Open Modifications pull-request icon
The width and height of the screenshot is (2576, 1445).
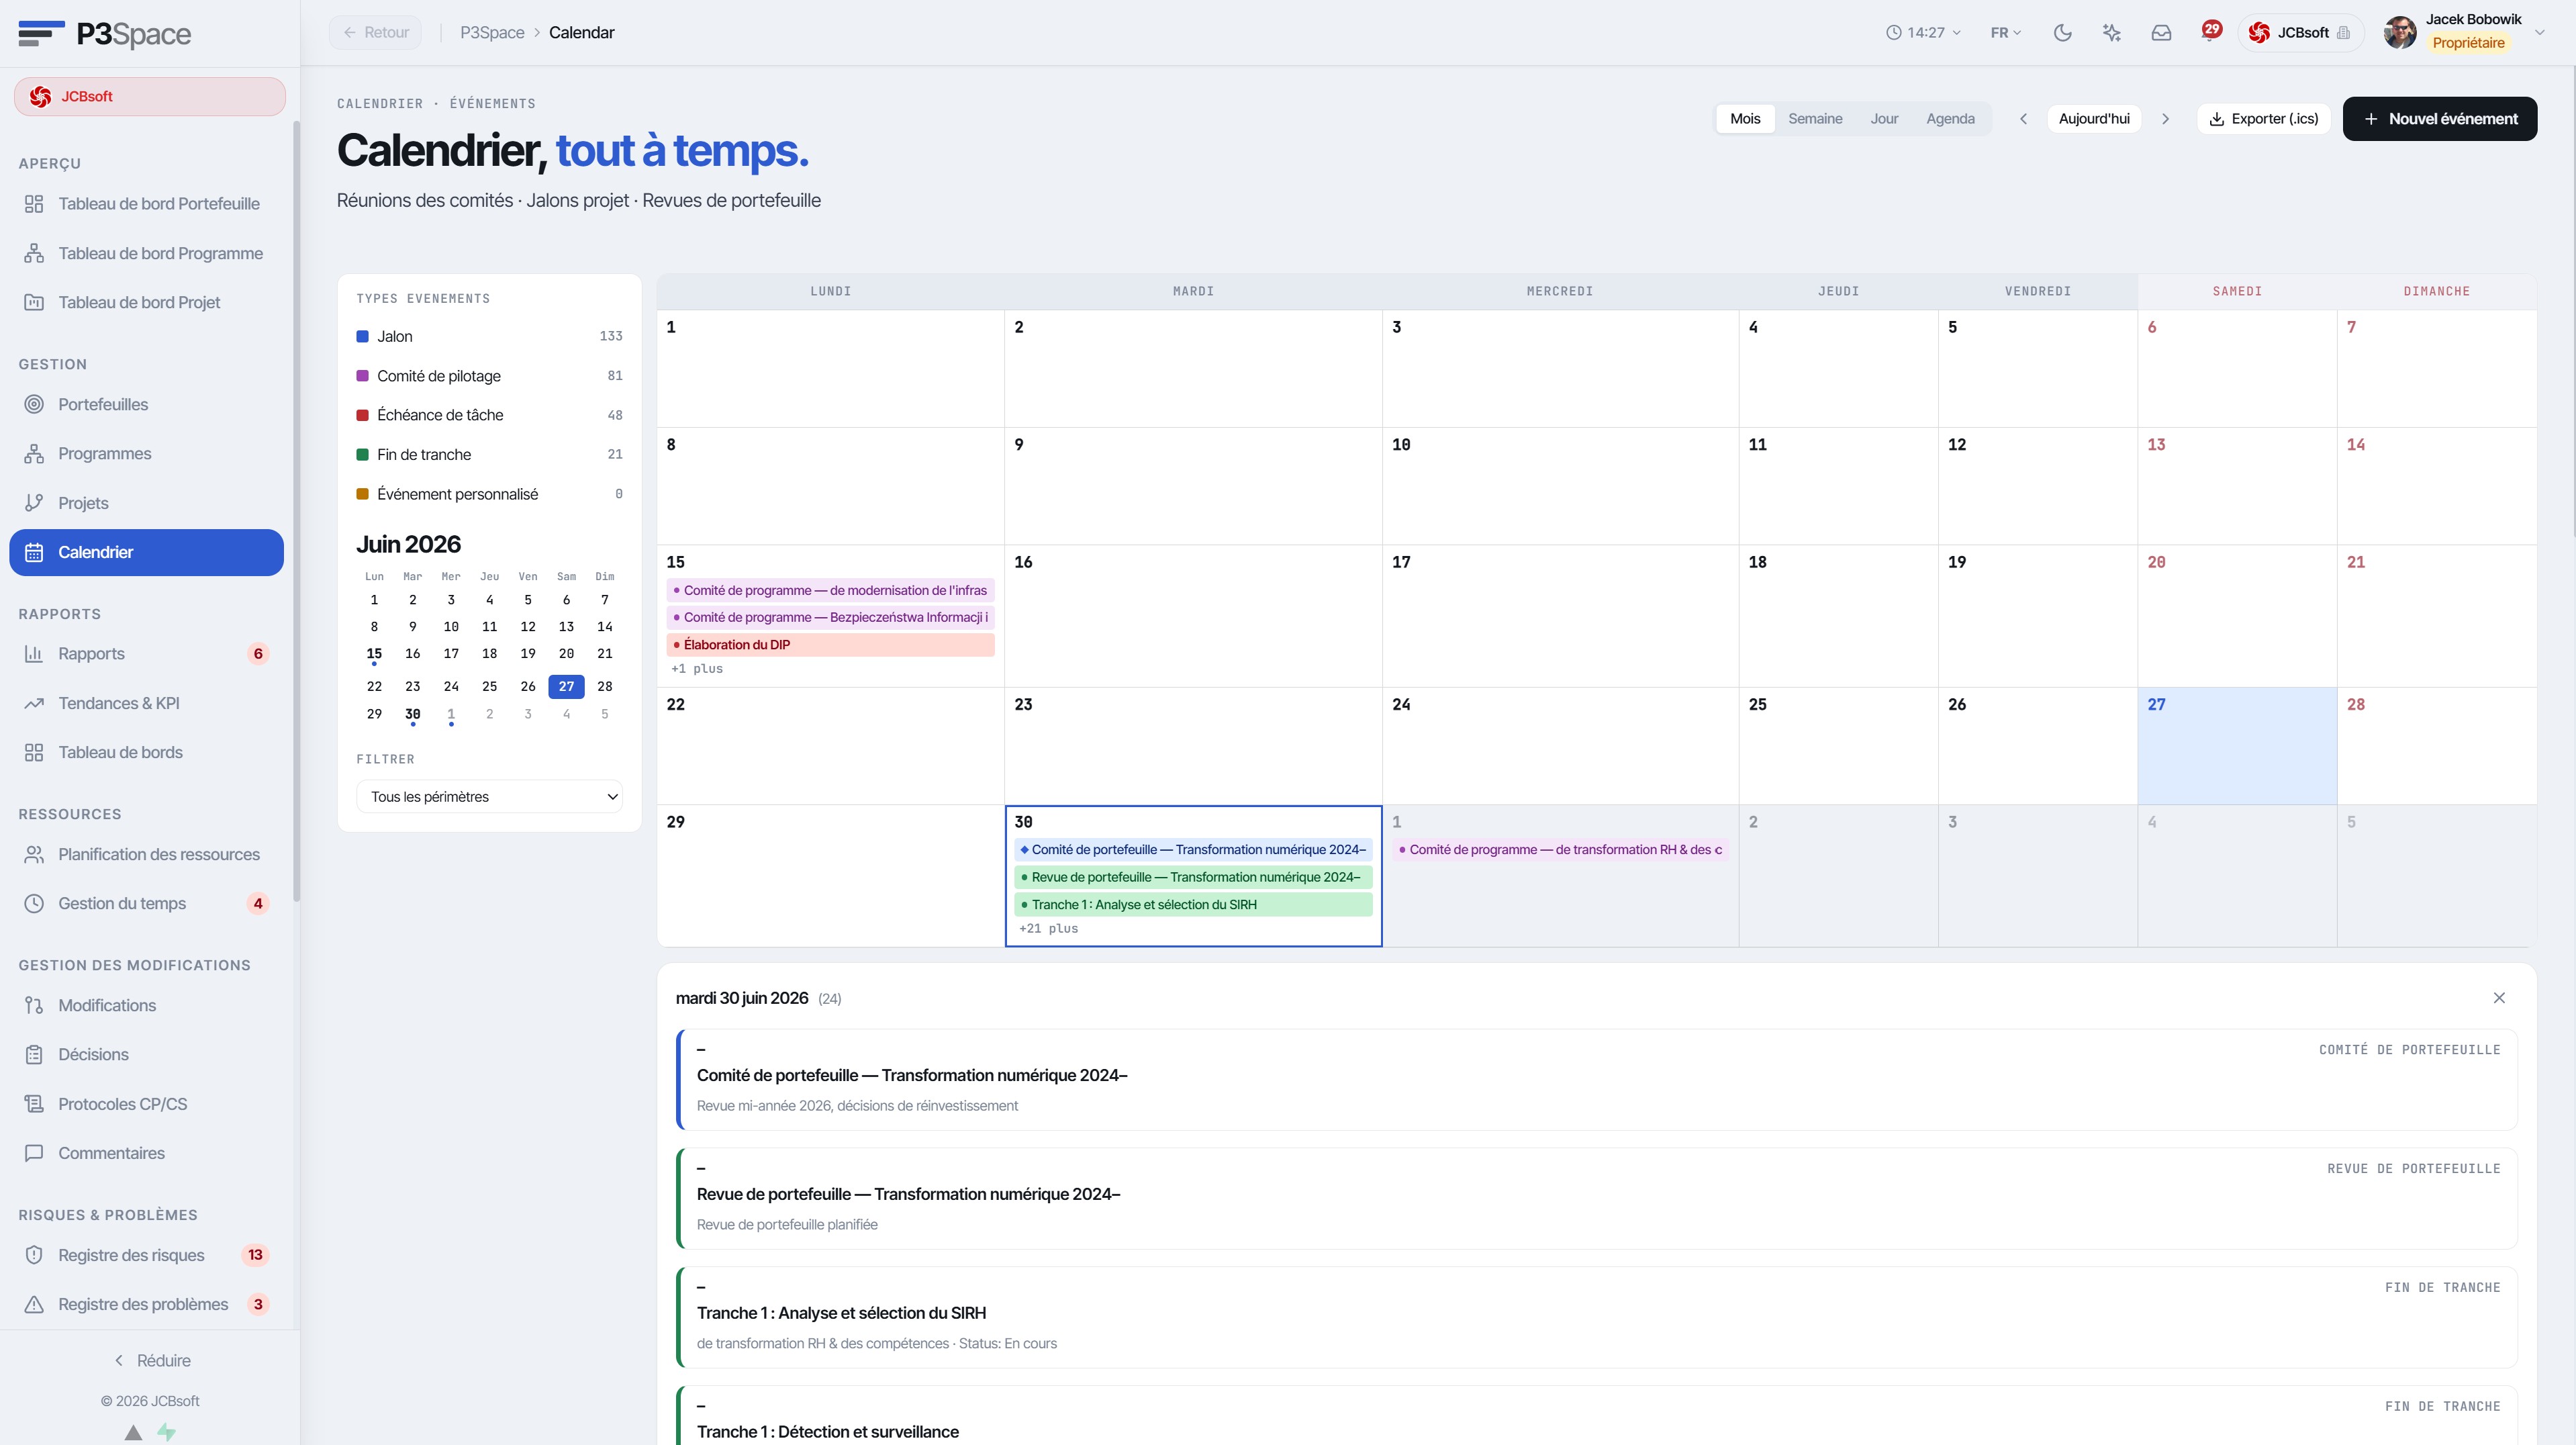pyautogui.click(x=34, y=1005)
